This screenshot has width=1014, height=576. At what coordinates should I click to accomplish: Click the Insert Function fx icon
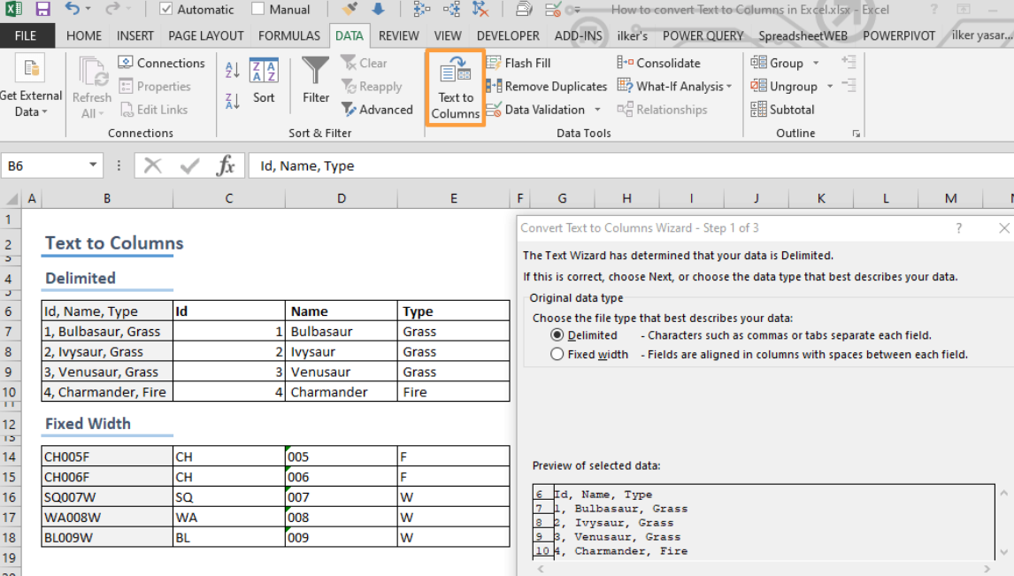coord(225,165)
